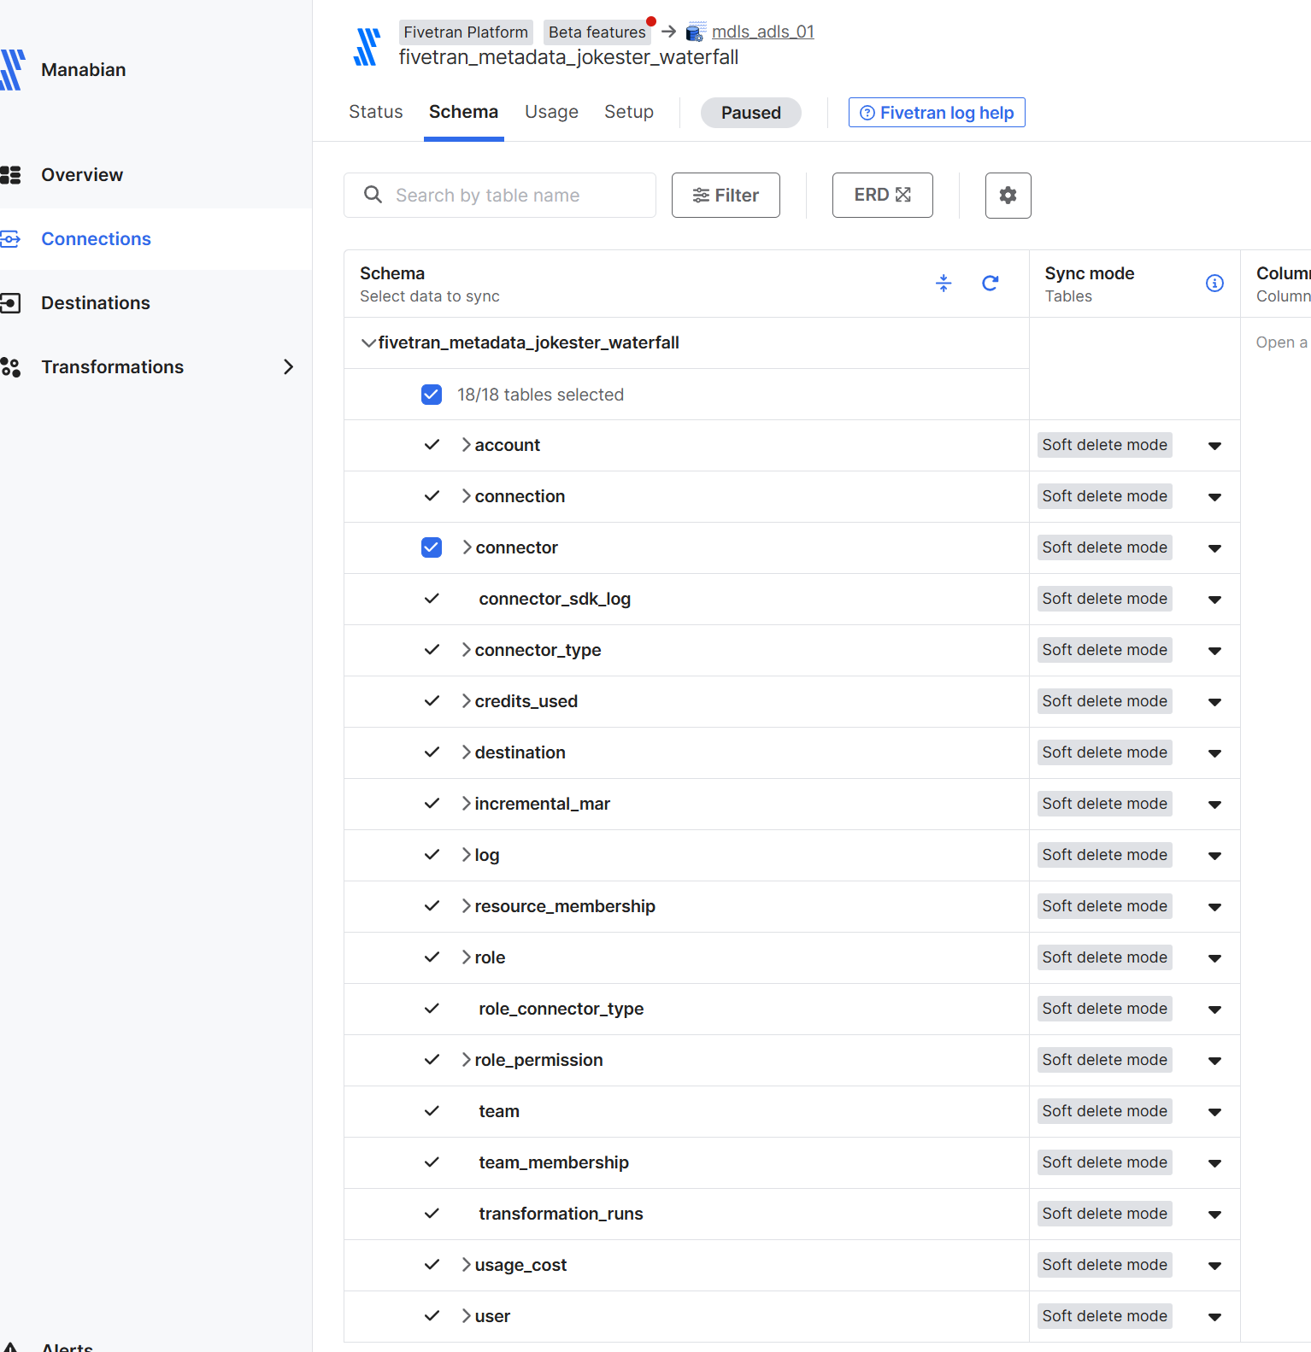This screenshot has width=1311, height=1352.
Task: Open the Usage tab
Action: click(x=551, y=112)
